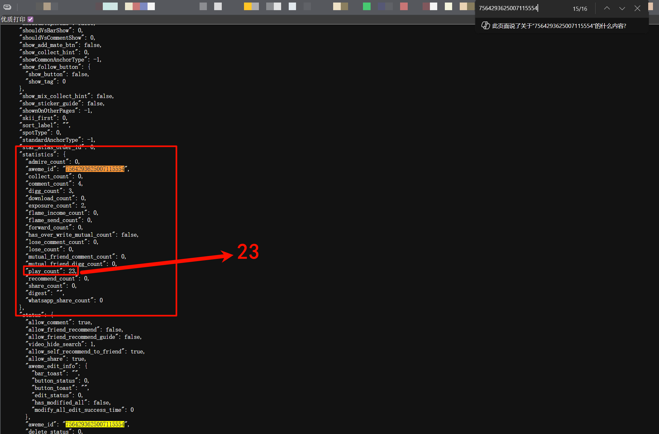Viewport: 659px width, 434px height.
Task: Click the tab actions icon at top-left
Action: click(x=7, y=7)
